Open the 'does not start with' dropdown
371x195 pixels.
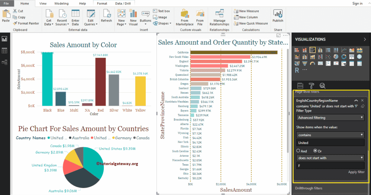pyautogui.click(x=330, y=158)
